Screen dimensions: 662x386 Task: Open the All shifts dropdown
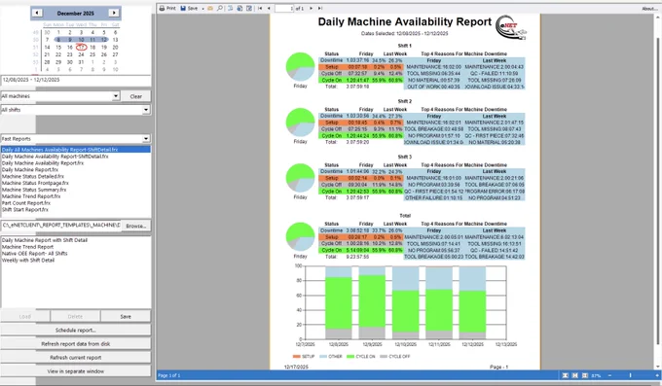pyautogui.click(x=146, y=110)
